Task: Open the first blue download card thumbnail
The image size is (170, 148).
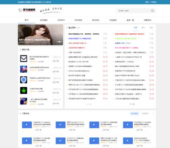Action: (27, 125)
